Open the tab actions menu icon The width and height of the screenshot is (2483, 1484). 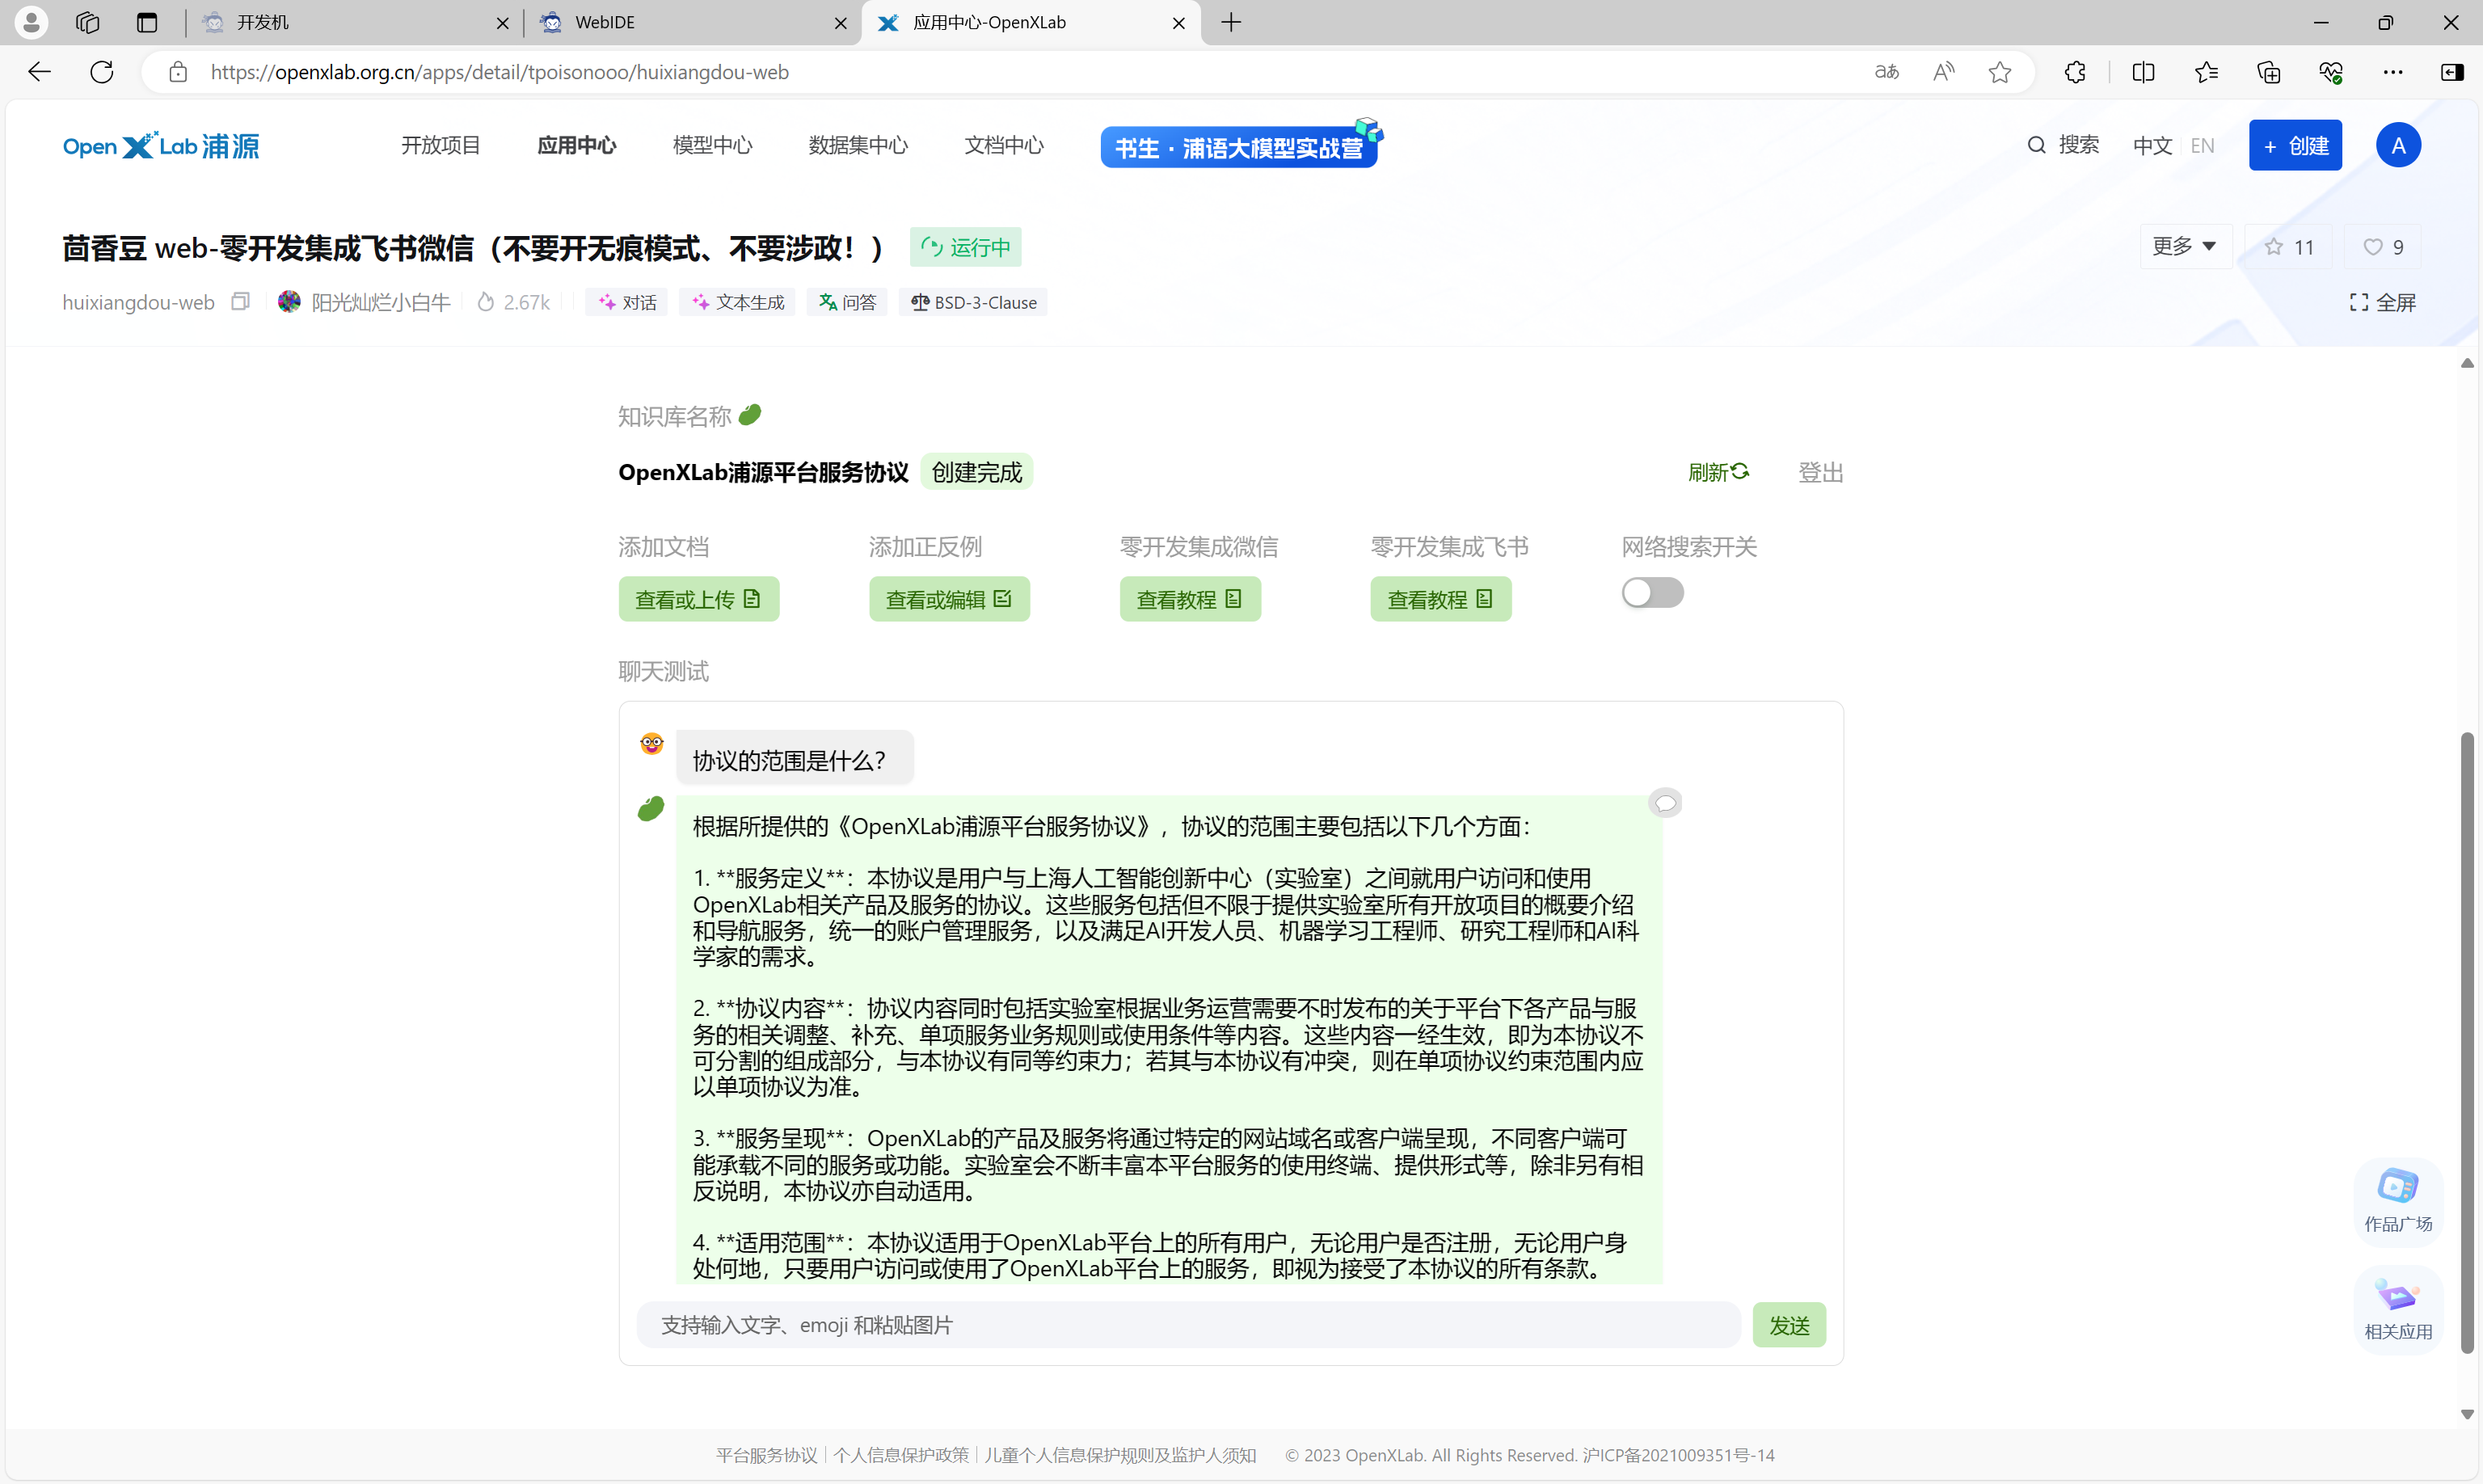tap(147, 22)
